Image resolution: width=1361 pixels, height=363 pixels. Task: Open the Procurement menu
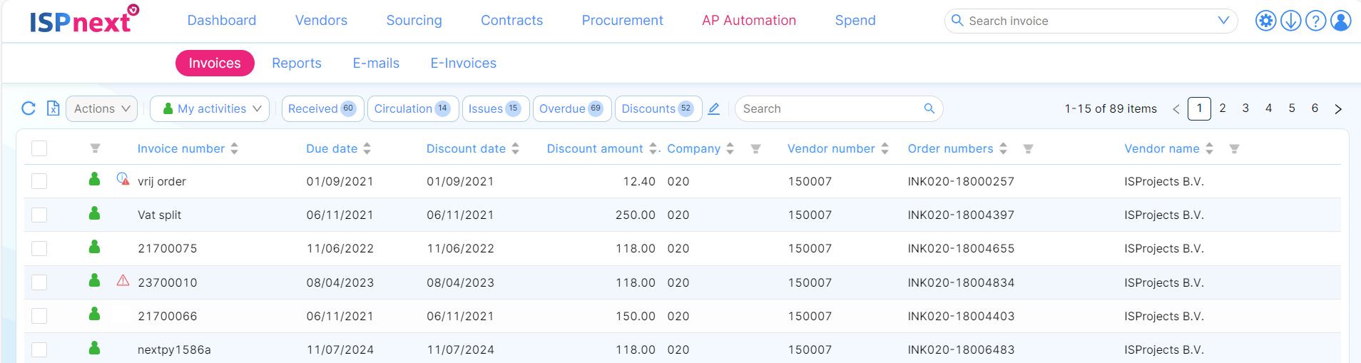[x=622, y=21]
